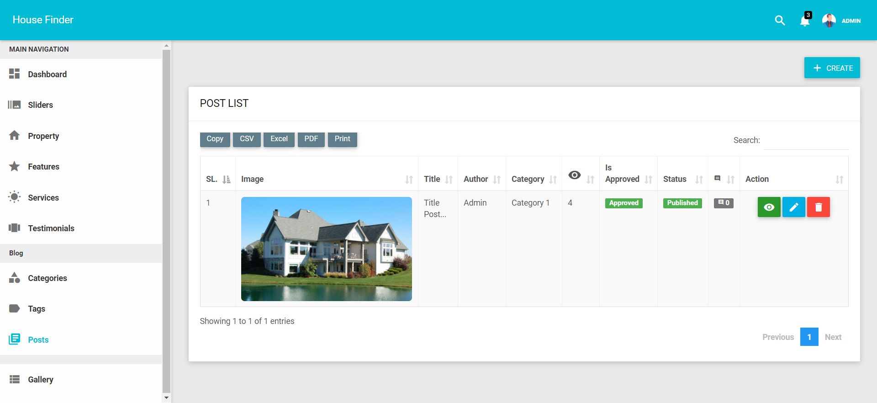Screen dimensions: 877x403
Task: Click the Services sun icon
Action: point(14,197)
